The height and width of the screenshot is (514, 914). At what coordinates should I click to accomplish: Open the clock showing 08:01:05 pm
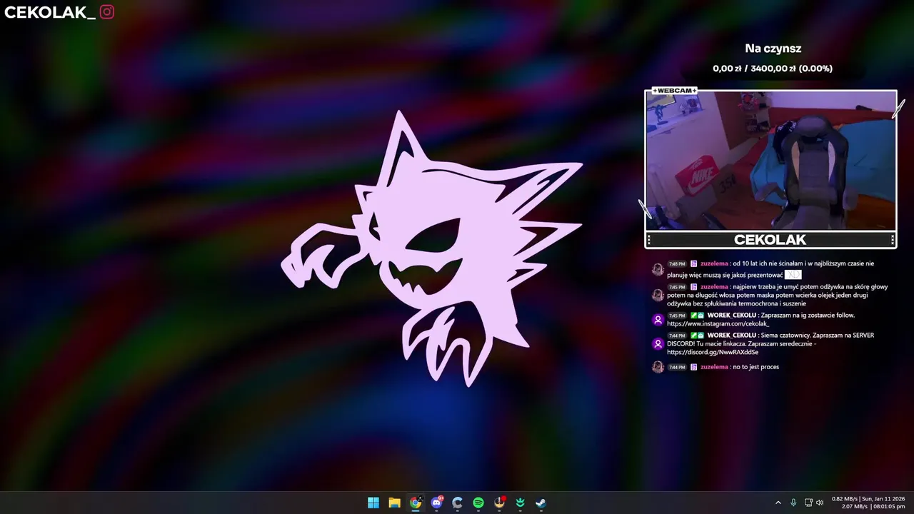[888, 506]
